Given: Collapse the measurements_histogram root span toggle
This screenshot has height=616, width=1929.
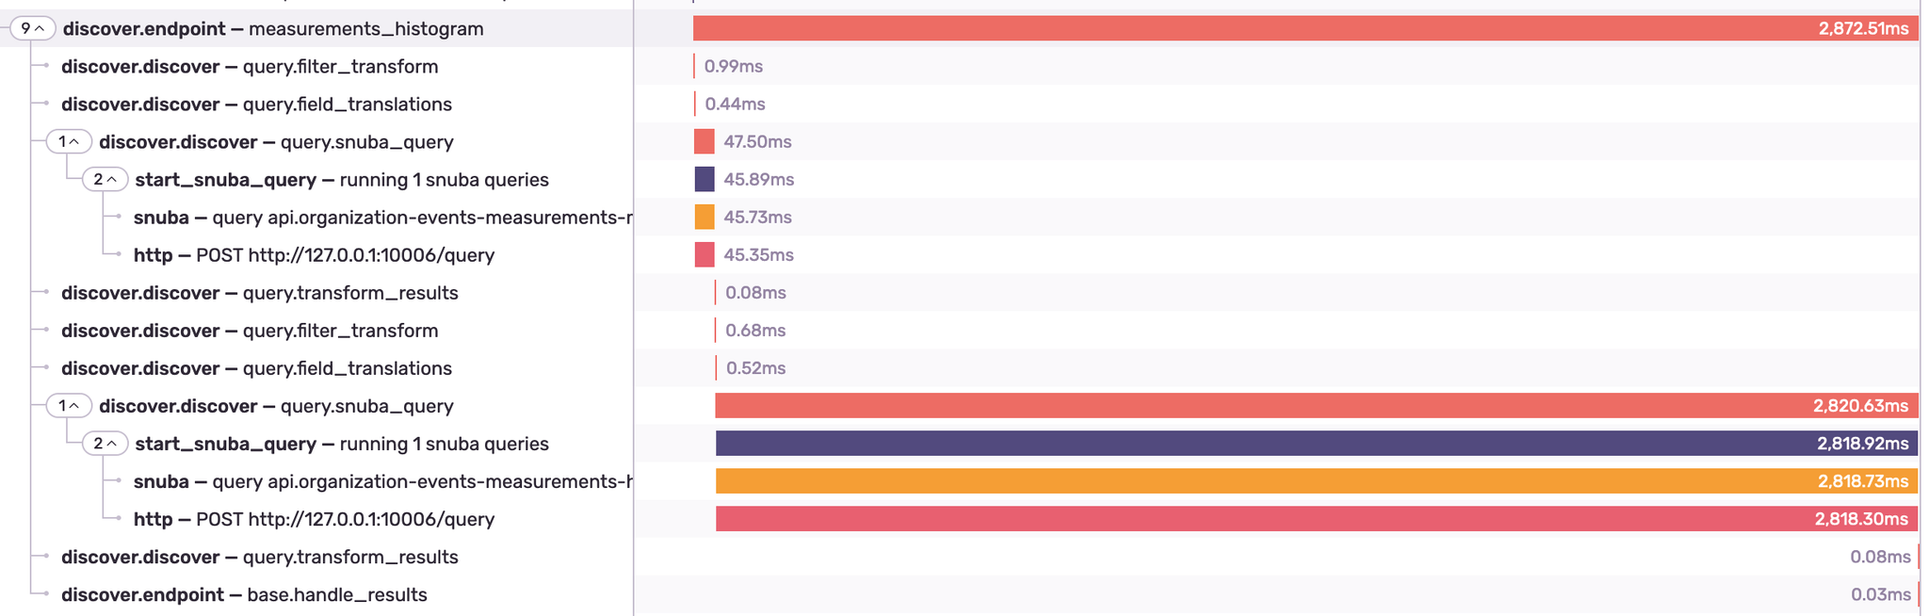Looking at the screenshot, I should pyautogui.click(x=32, y=29).
